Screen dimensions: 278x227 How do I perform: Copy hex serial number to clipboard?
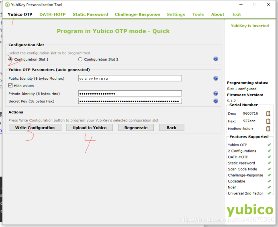(x=268, y=121)
